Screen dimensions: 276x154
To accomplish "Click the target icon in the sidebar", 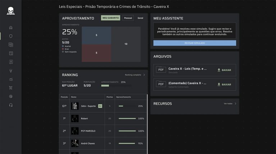I will (11, 96).
